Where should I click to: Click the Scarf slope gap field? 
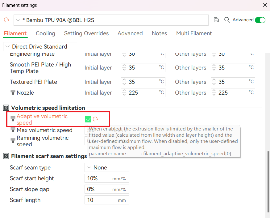click(106, 189)
